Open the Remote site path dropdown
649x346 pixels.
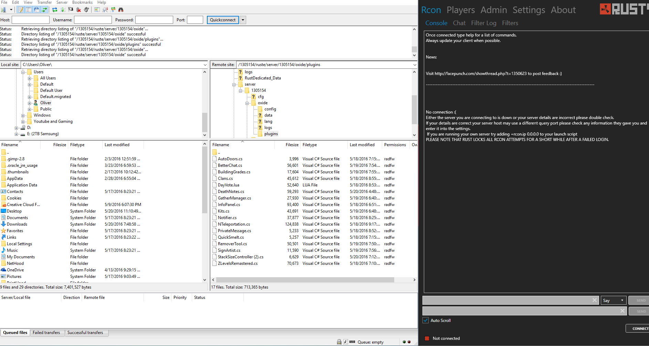tap(414, 65)
